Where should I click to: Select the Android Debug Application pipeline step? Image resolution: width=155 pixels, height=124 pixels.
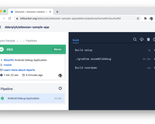pos(23,98)
